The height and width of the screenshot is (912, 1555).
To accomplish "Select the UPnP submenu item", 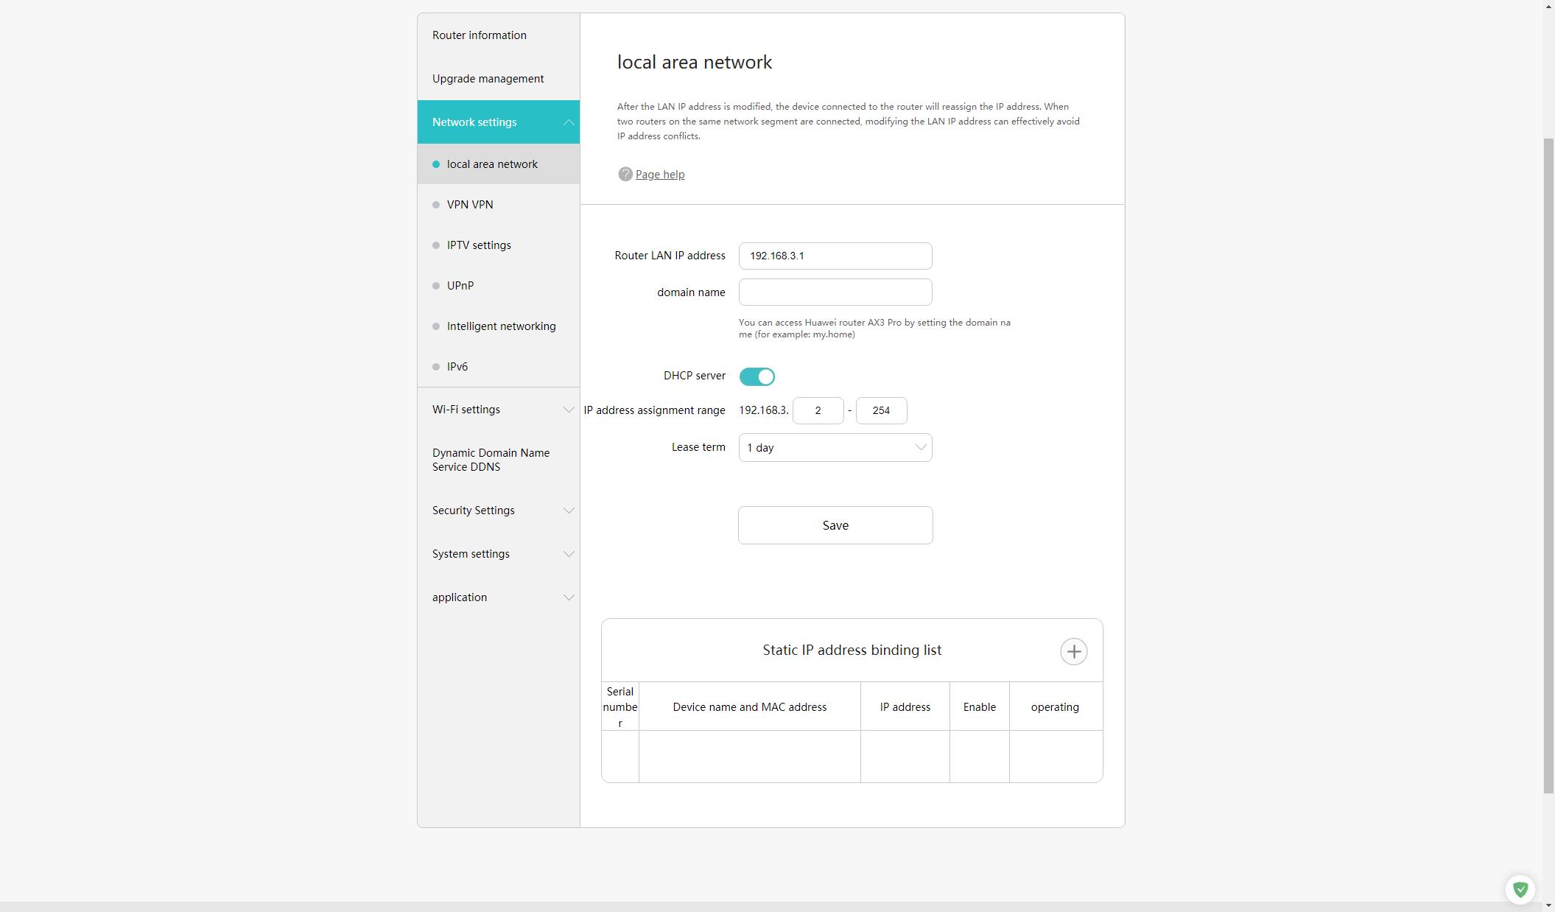I will point(460,286).
